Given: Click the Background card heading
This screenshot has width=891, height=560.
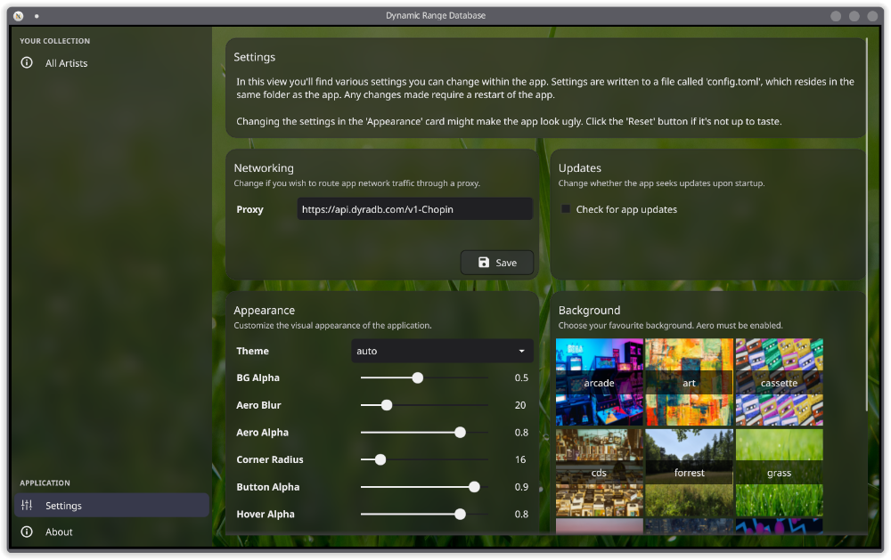Looking at the screenshot, I should point(589,311).
